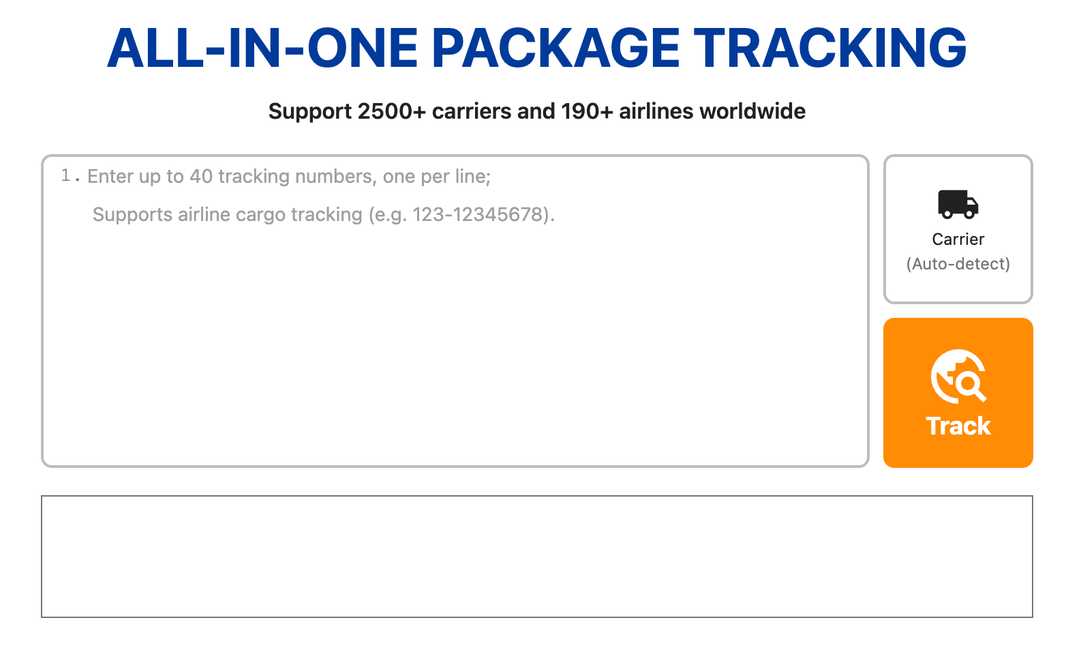
Task: Click the word PACKAGE in the heading
Action: point(555,48)
